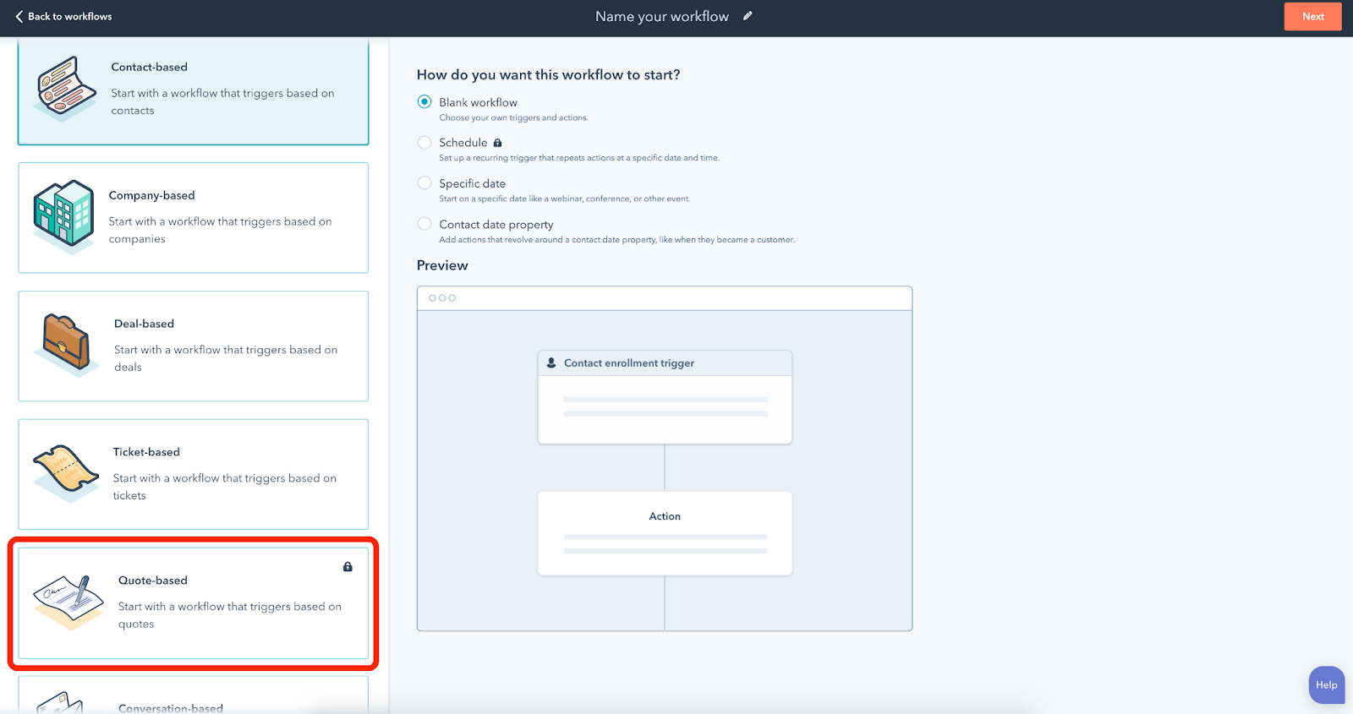The width and height of the screenshot is (1353, 714).
Task: Click 'Choose your own triggers and actions' text
Action: [x=514, y=118]
